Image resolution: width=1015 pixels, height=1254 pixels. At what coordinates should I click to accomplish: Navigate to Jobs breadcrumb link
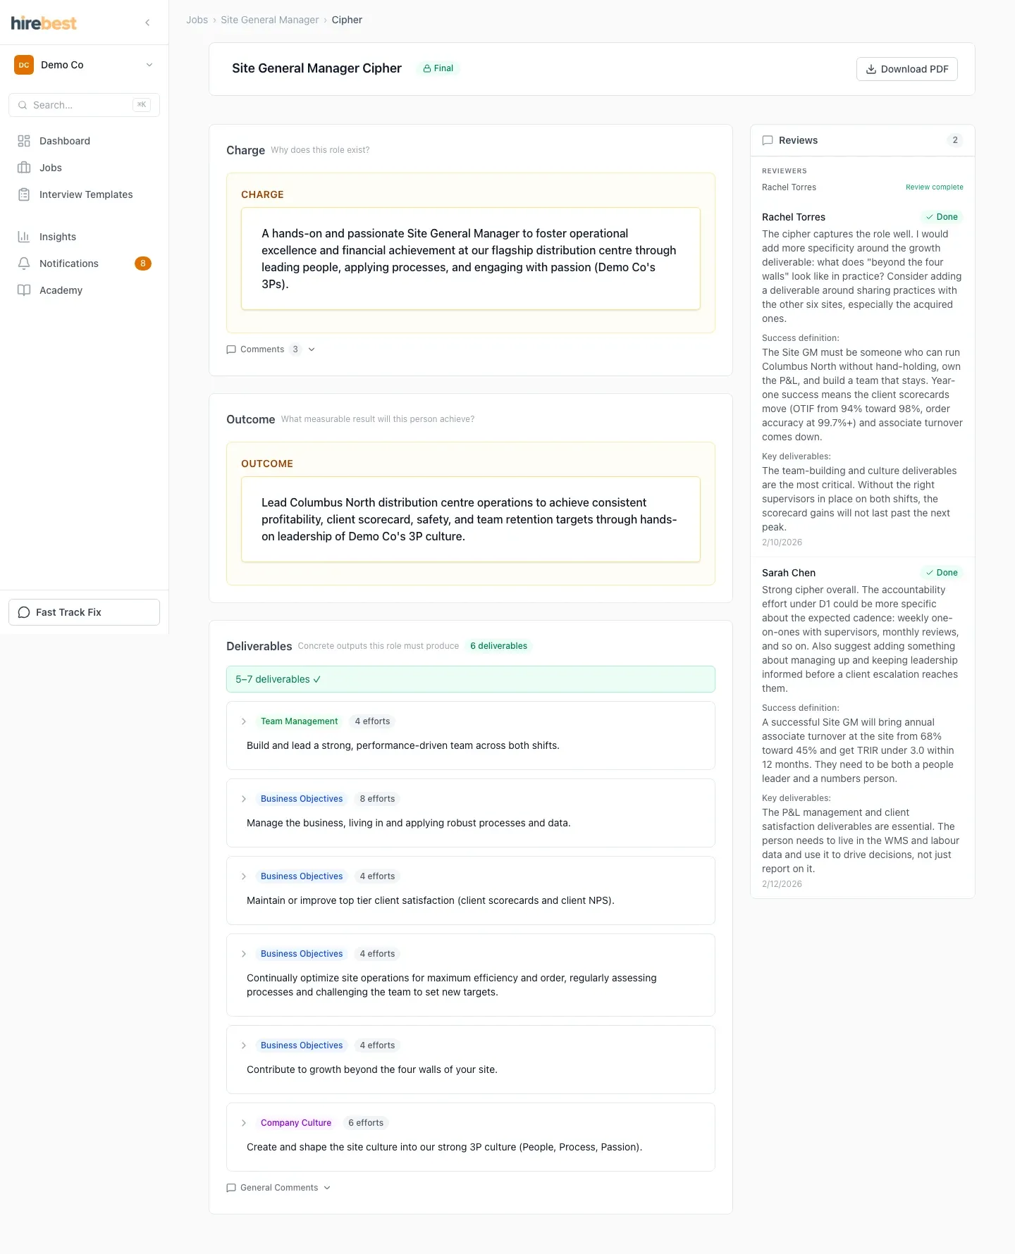(197, 20)
